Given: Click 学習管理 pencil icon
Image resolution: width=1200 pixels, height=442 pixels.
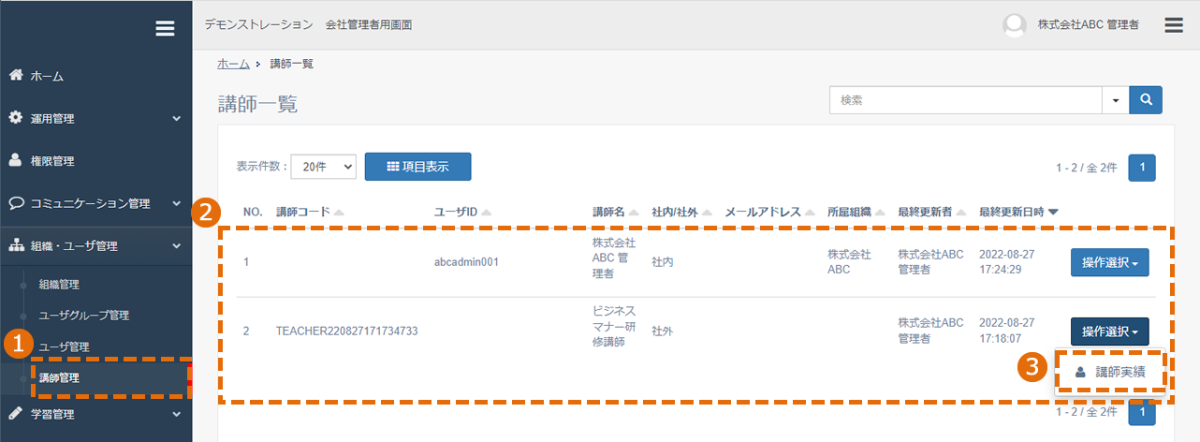Looking at the screenshot, I should point(15,413).
